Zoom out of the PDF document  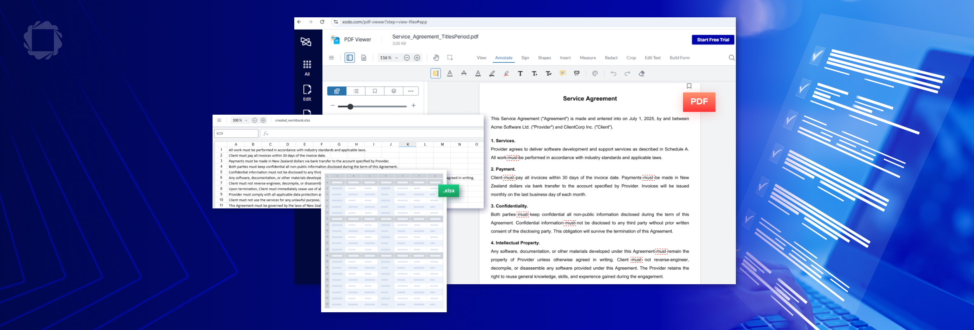[407, 58]
